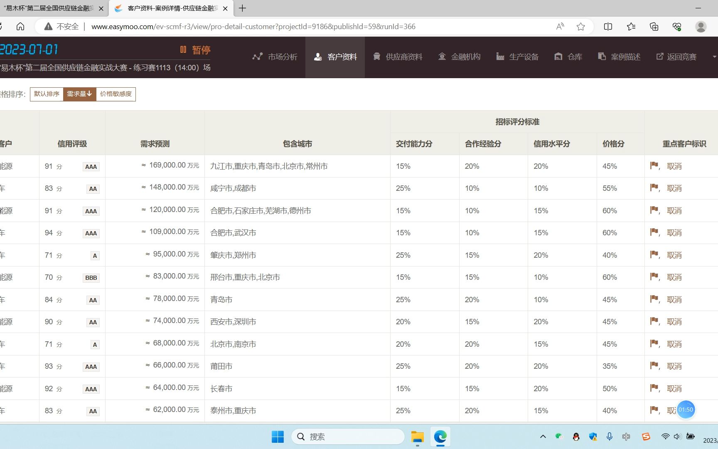This screenshot has width=718, height=449.
Task: Show hidden system tray icons
Action: pos(543,437)
